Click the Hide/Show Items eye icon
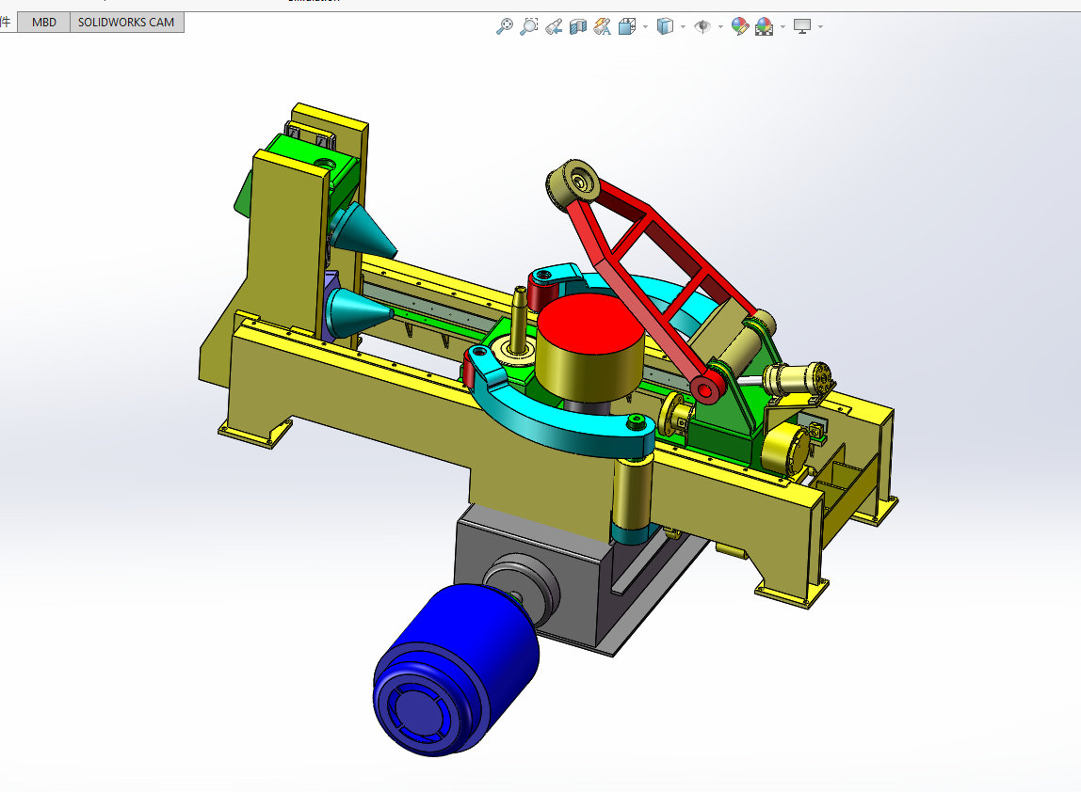Screen dimensions: 1081x792 click(702, 27)
